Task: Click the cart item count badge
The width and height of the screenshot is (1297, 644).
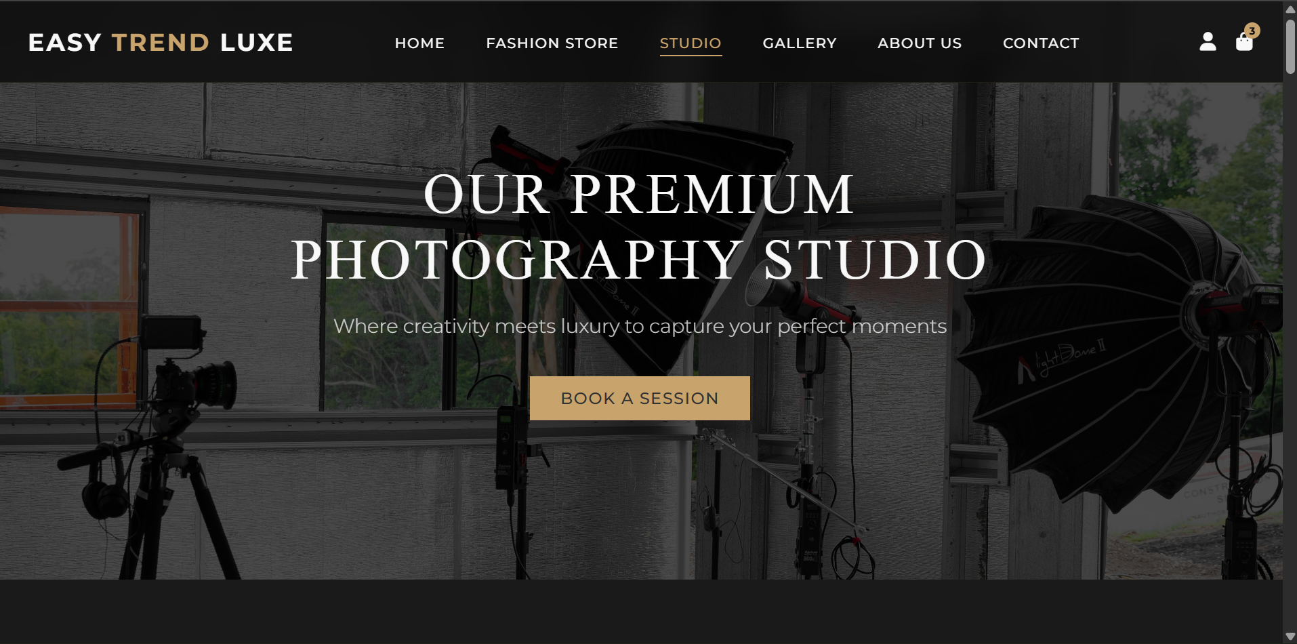Action: point(1252,31)
